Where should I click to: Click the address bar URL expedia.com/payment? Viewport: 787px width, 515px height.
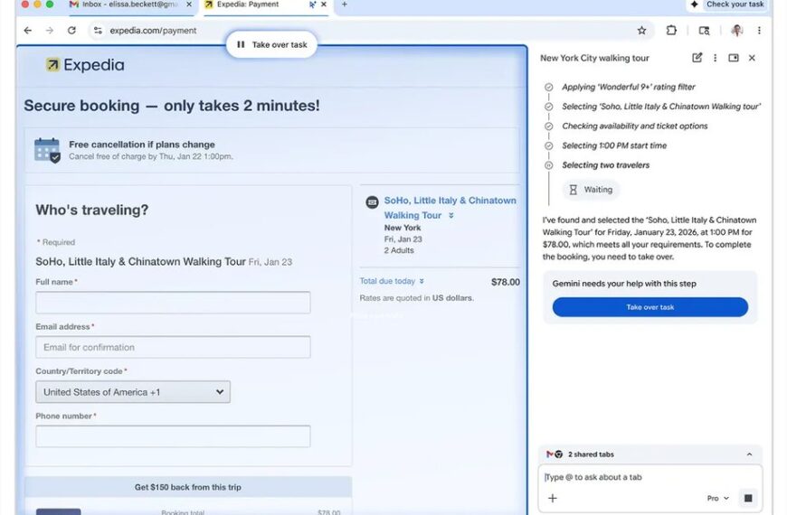(153, 31)
